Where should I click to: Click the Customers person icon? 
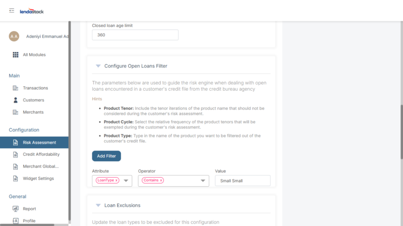click(x=16, y=100)
